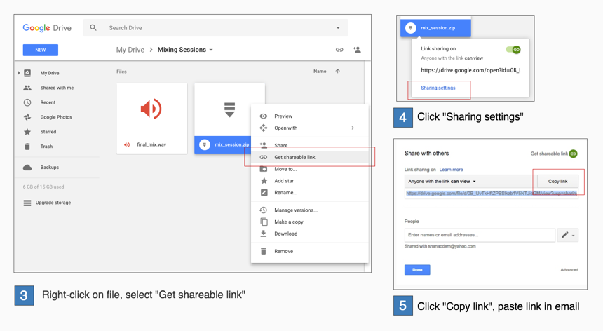Open the Recent files section
The height and width of the screenshot is (331, 603).
[x=48, y=102]
